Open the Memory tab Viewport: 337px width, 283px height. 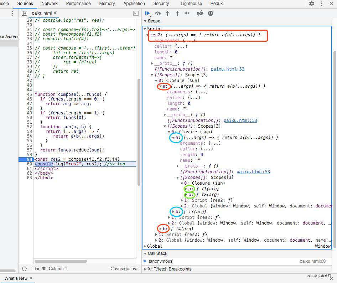[x=107, y=4]
